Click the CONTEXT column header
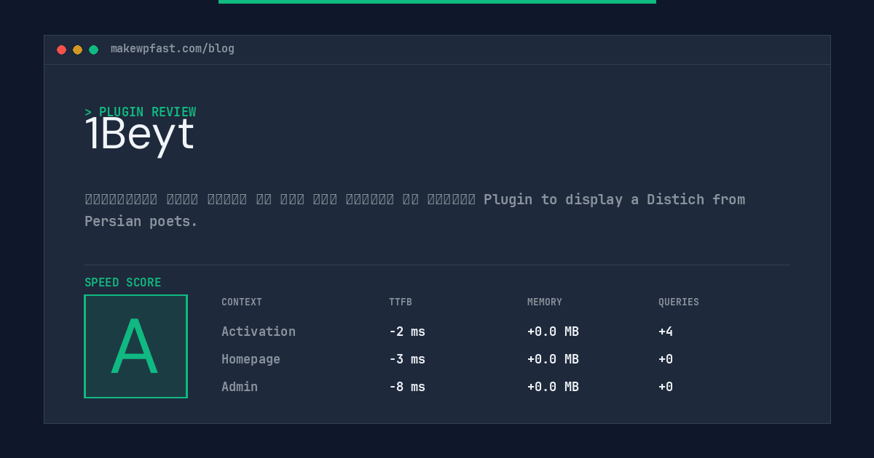The height and width of the screenshot is (458, 874). tap(242, 302)
